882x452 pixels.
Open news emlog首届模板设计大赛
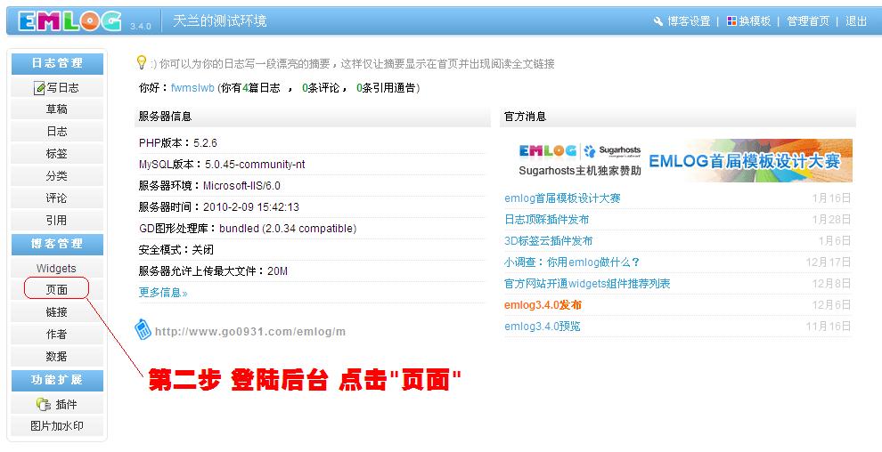562,198
